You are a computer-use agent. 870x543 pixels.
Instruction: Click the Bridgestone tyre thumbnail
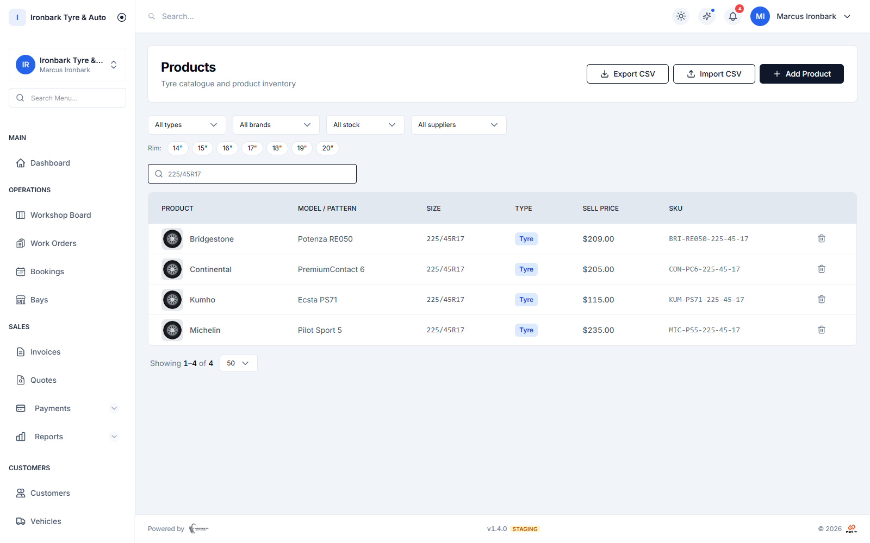[172, 239]
